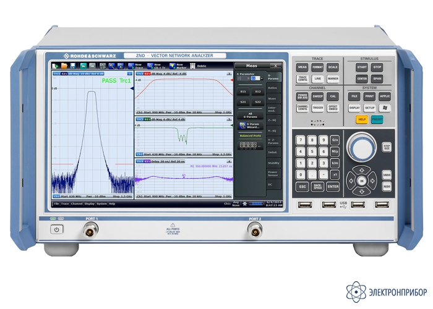Click the green Undo arrow toolbar icon

(84, 66)
